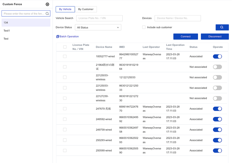This screenshot has height=163, width=232.
Task: Switch to the By Customer tab
Action: (86, 9)
